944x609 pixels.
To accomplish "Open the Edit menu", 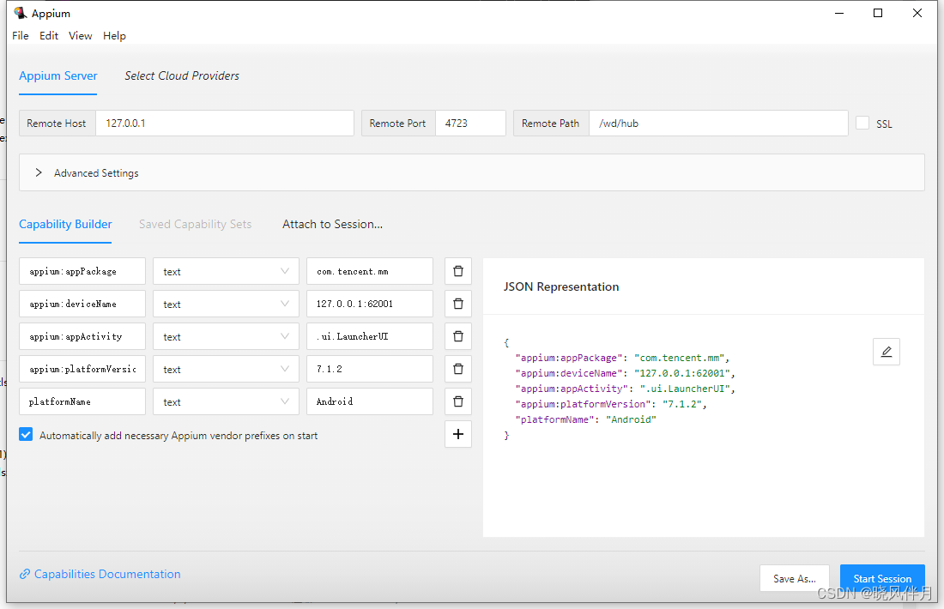I will point(49,35).
